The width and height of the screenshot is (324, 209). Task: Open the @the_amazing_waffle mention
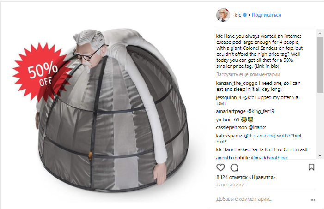pos(267,136)
